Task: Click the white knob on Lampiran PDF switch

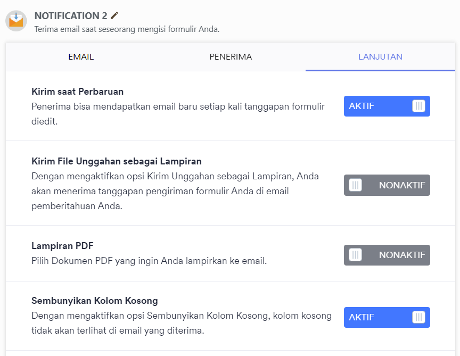Action: point(355,255)
